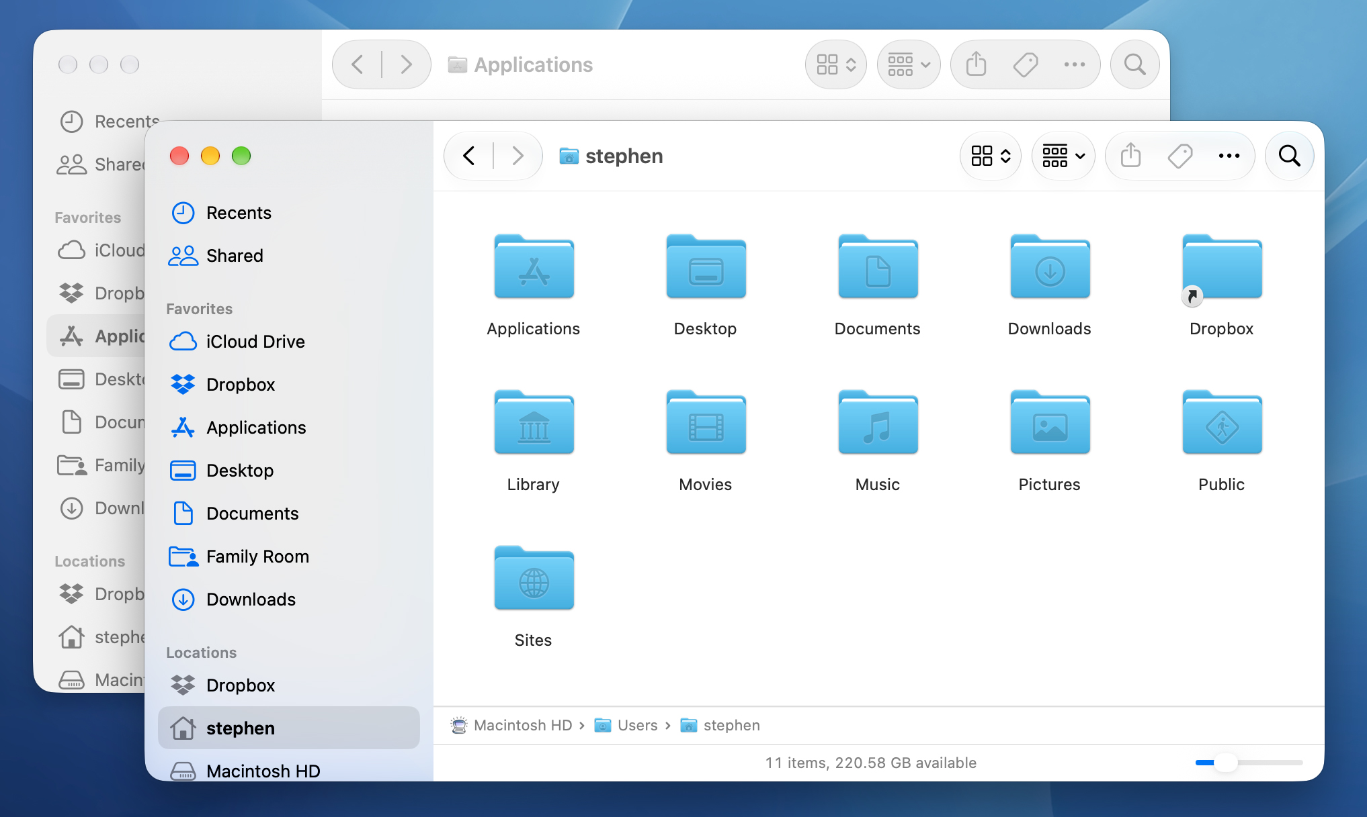Select the Pictures folder icon

(1050, 422)
